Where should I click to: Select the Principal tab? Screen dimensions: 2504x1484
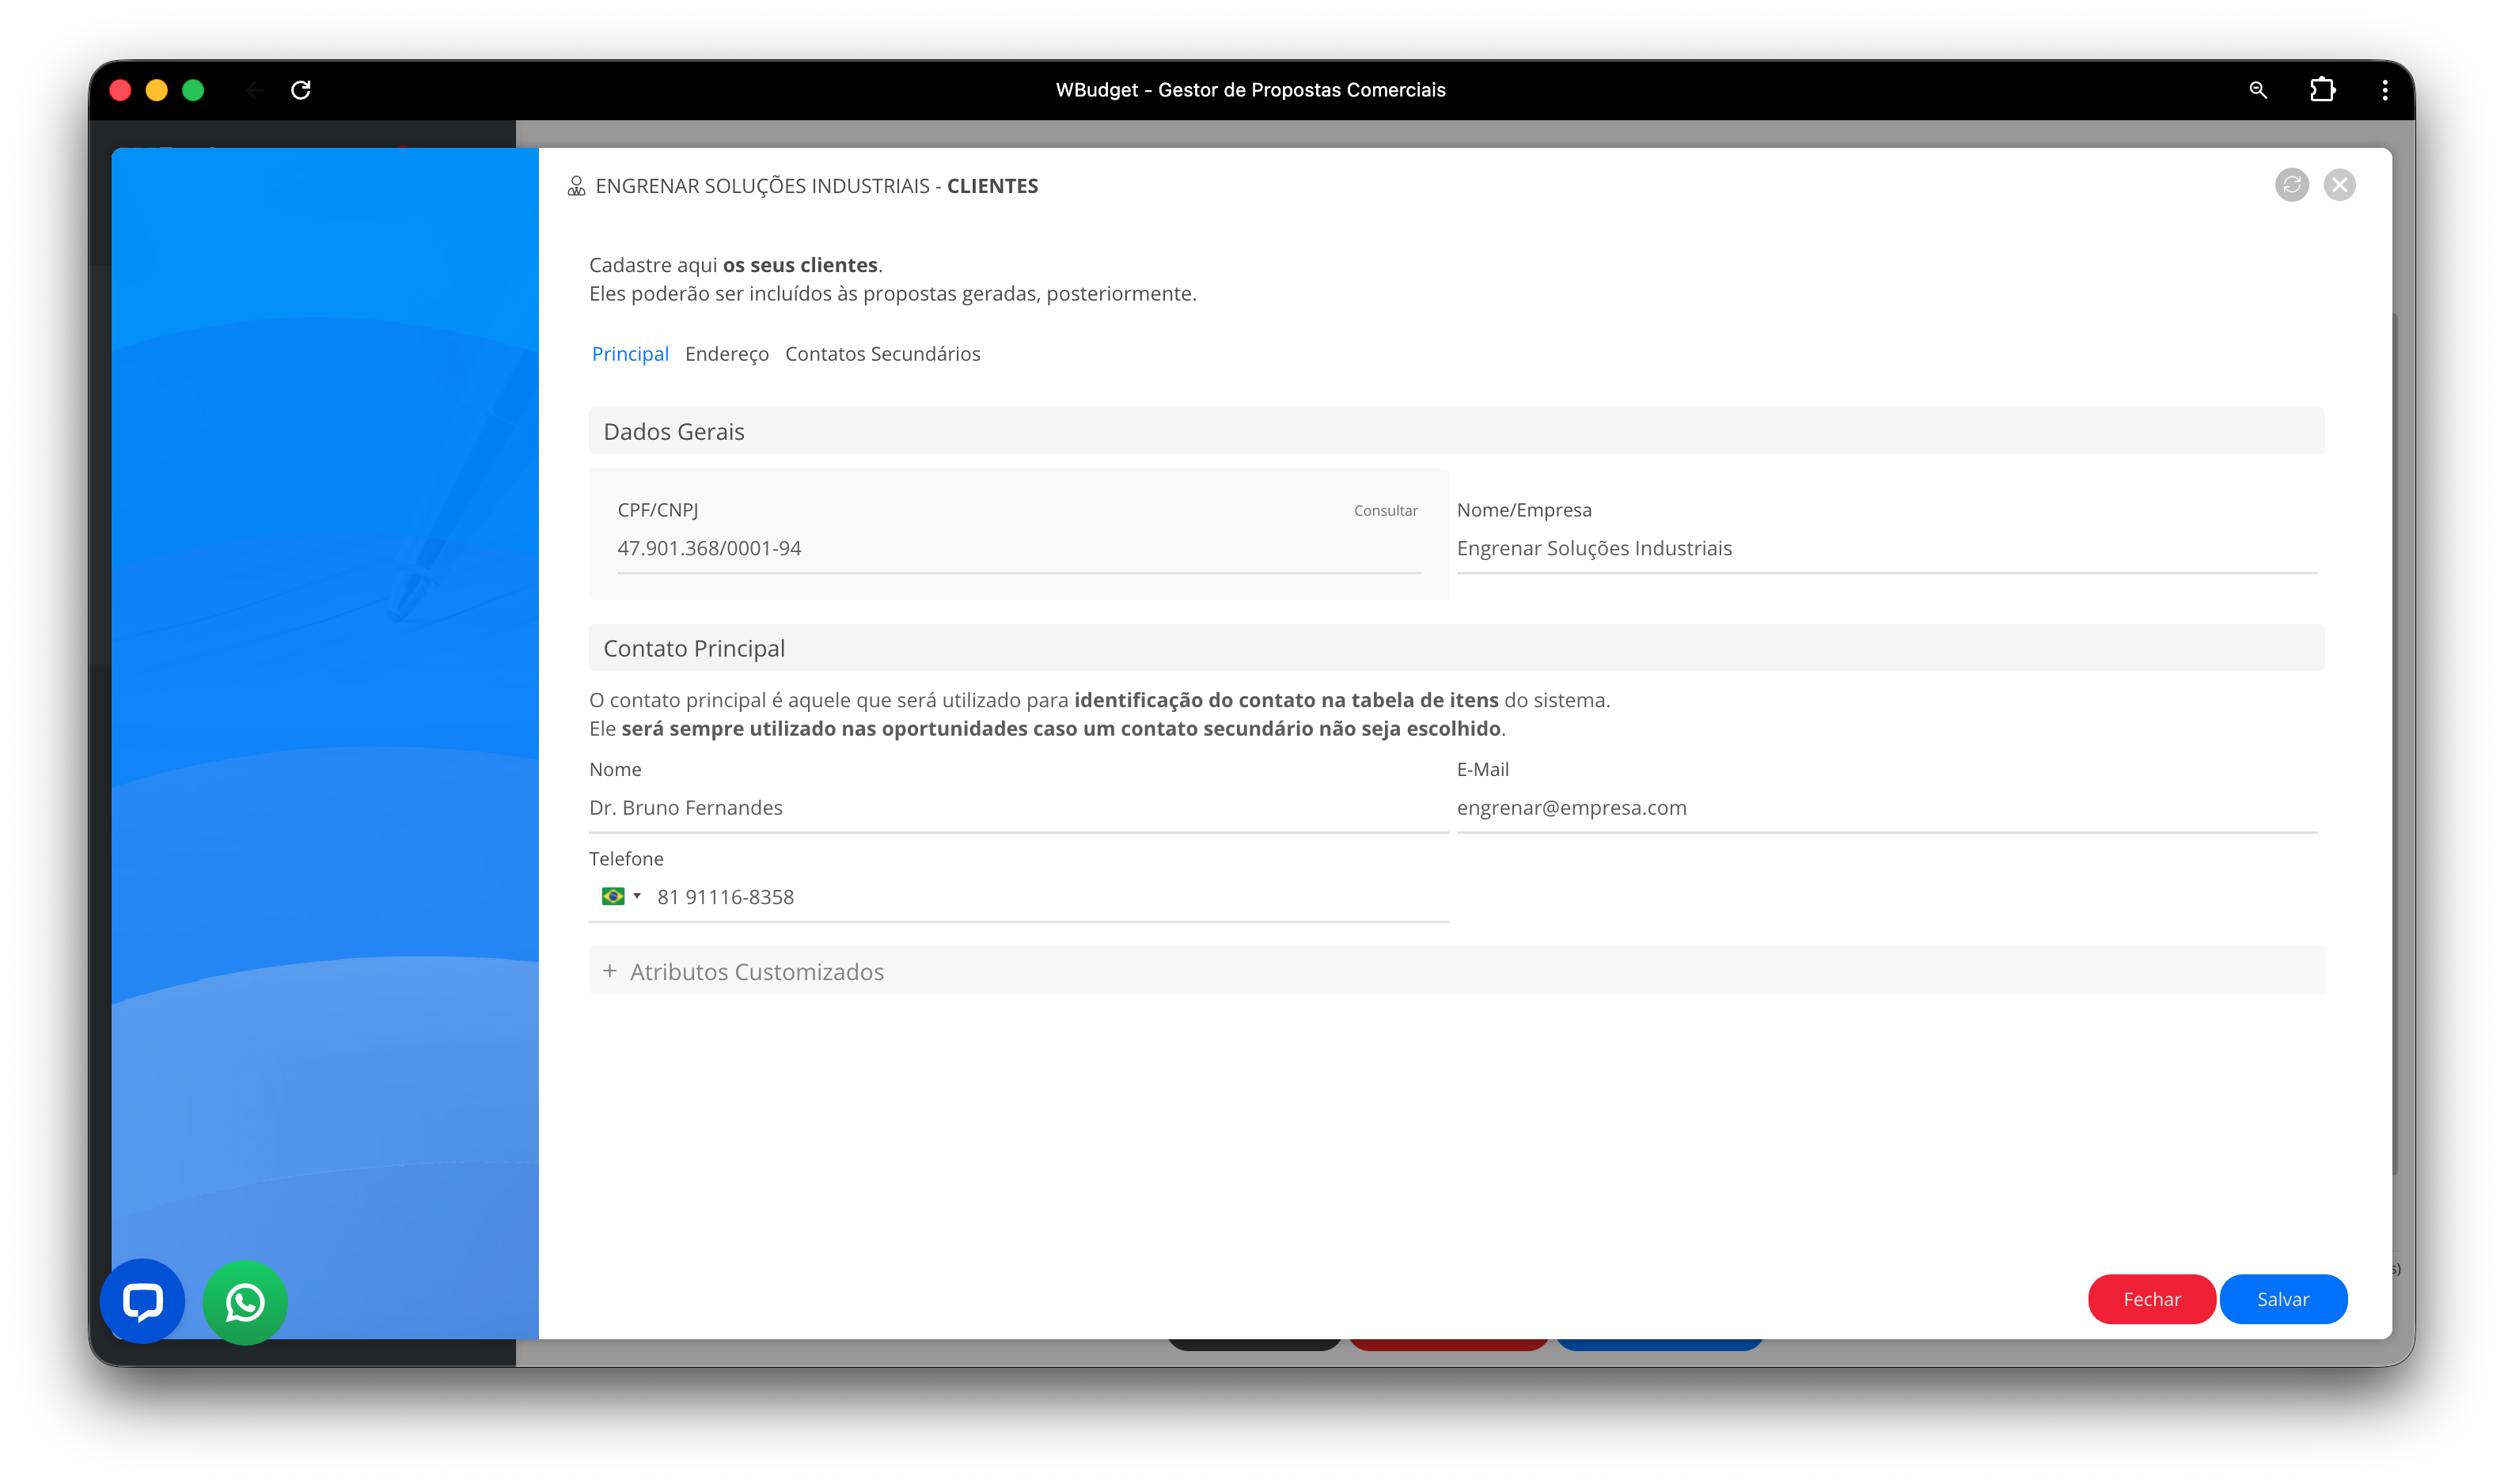(x=629, y=353)
